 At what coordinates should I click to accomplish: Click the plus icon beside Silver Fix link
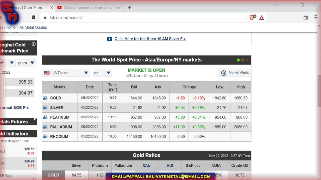click(110, 39)
